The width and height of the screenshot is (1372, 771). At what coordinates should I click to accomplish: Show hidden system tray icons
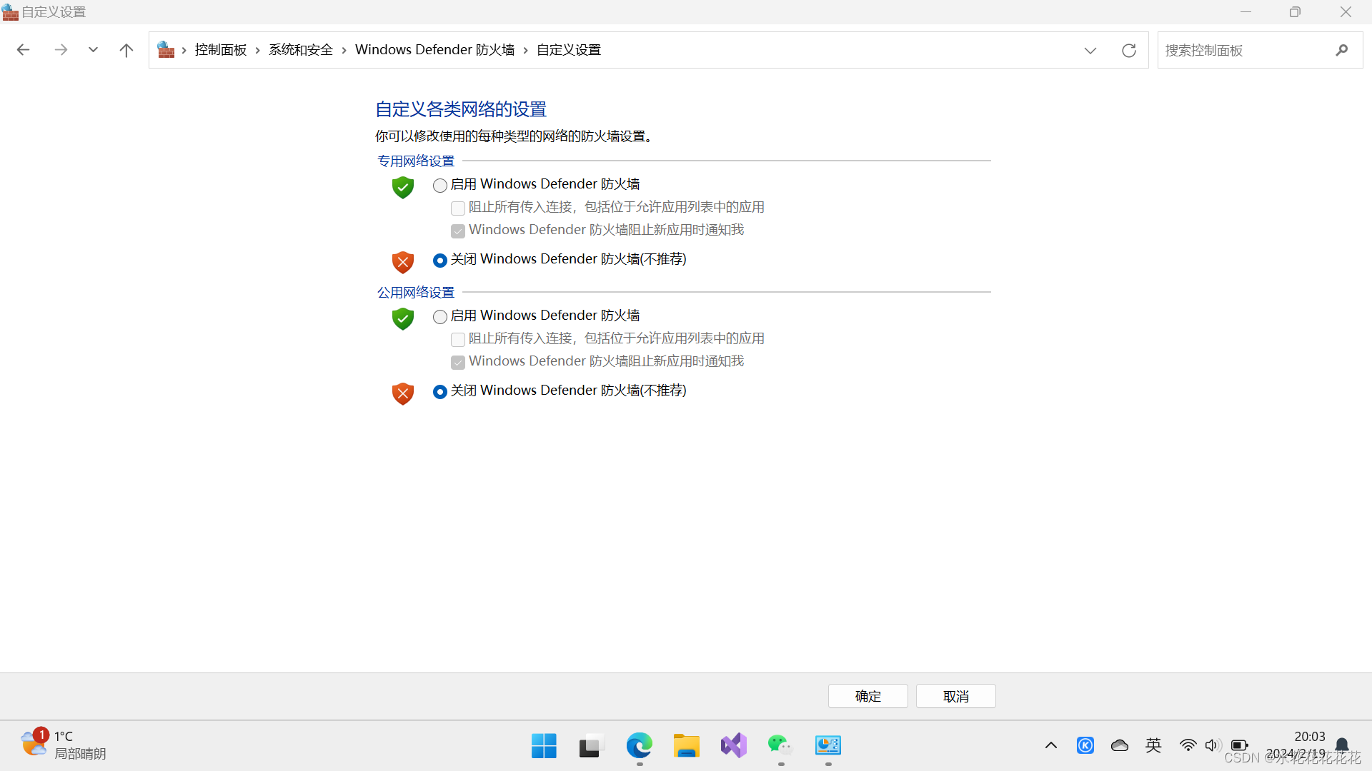[x=1051, y=745]
